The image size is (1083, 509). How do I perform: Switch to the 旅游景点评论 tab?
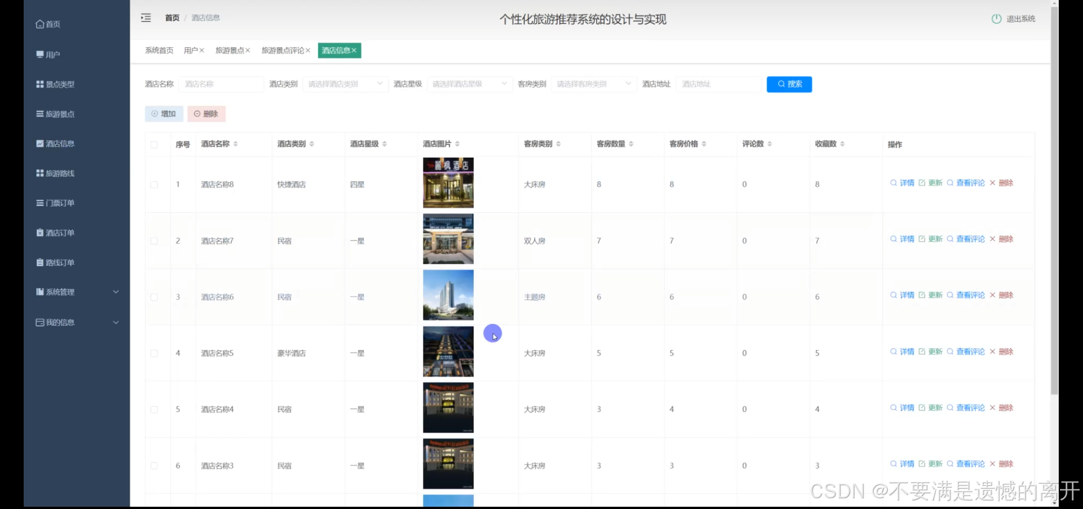click(283, 51)
